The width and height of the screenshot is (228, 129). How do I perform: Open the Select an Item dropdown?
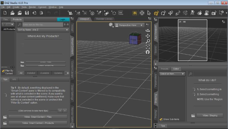172,74
